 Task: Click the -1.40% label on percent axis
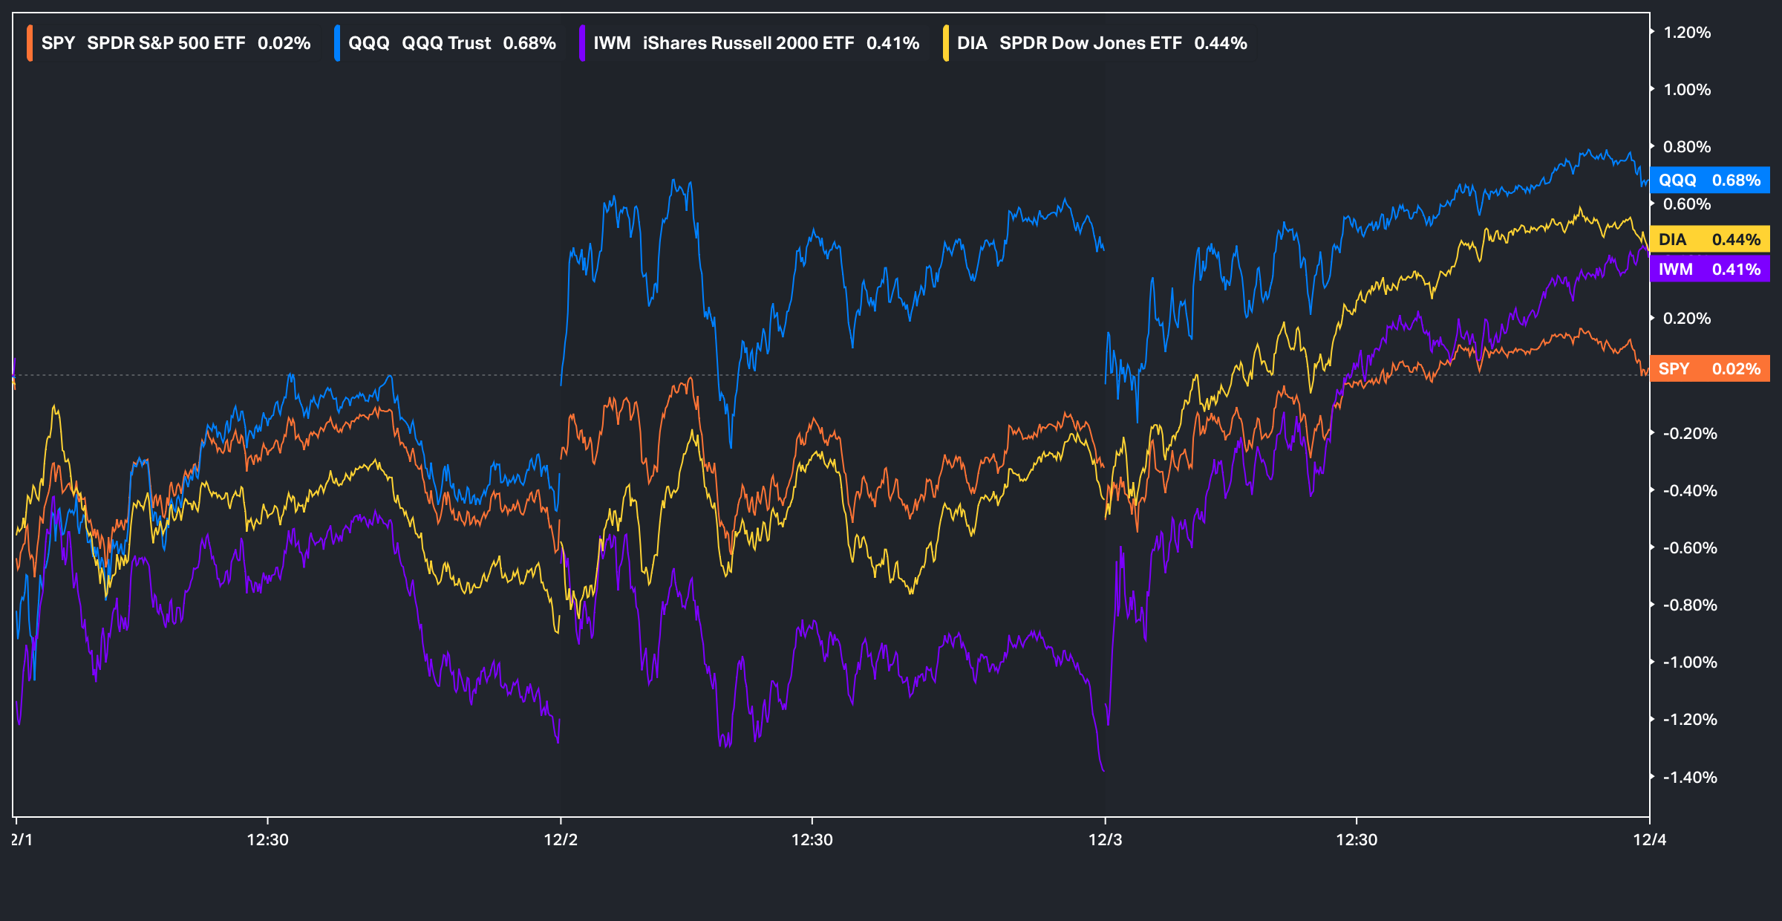click(1689, 778)
